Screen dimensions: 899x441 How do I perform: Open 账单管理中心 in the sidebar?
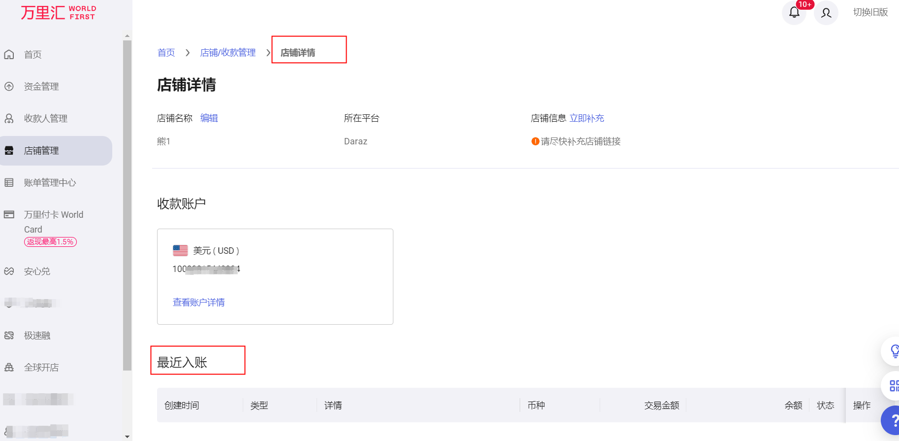click(x=50, y=183)
